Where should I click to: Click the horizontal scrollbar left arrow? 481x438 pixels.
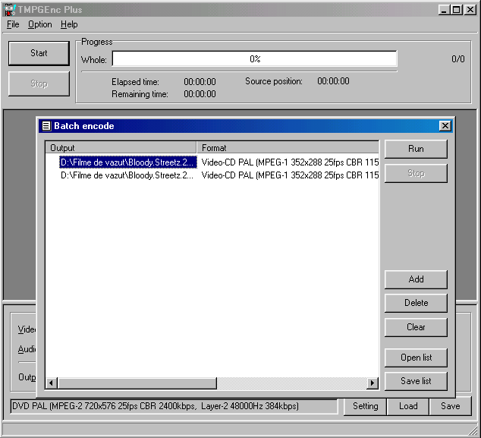52,383
